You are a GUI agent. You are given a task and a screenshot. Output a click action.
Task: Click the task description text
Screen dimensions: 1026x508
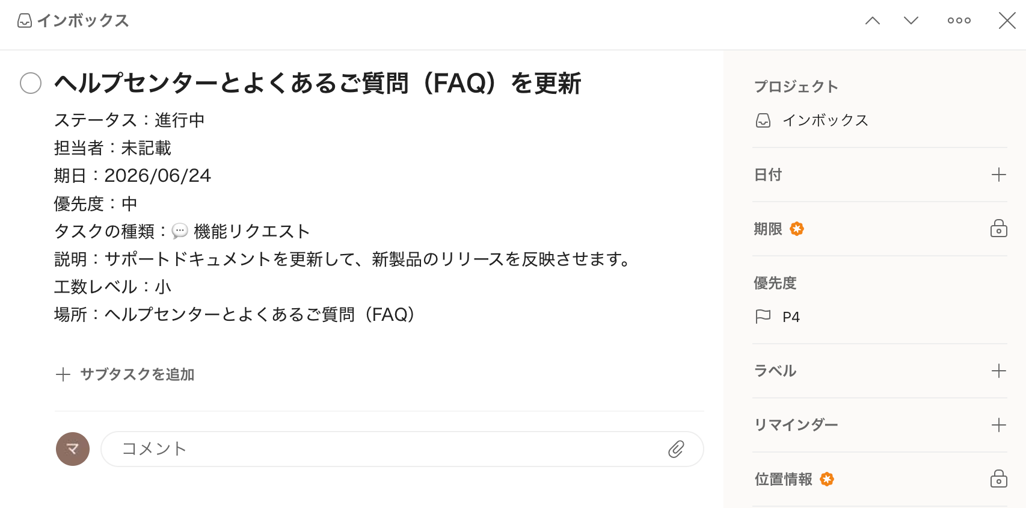342,259
